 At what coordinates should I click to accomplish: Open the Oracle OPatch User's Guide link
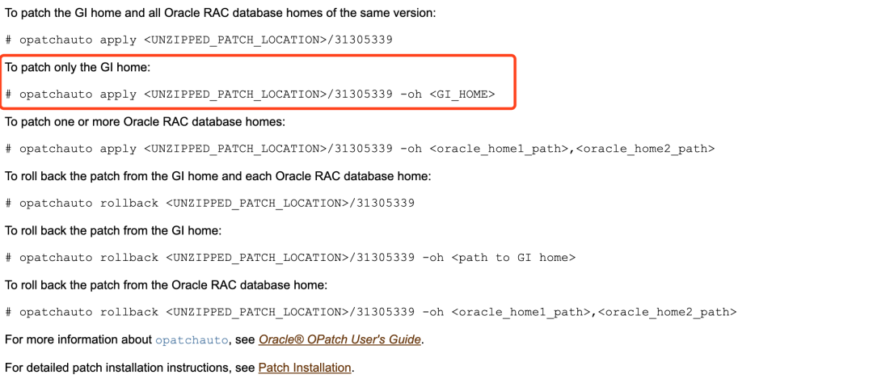point(339,340)
